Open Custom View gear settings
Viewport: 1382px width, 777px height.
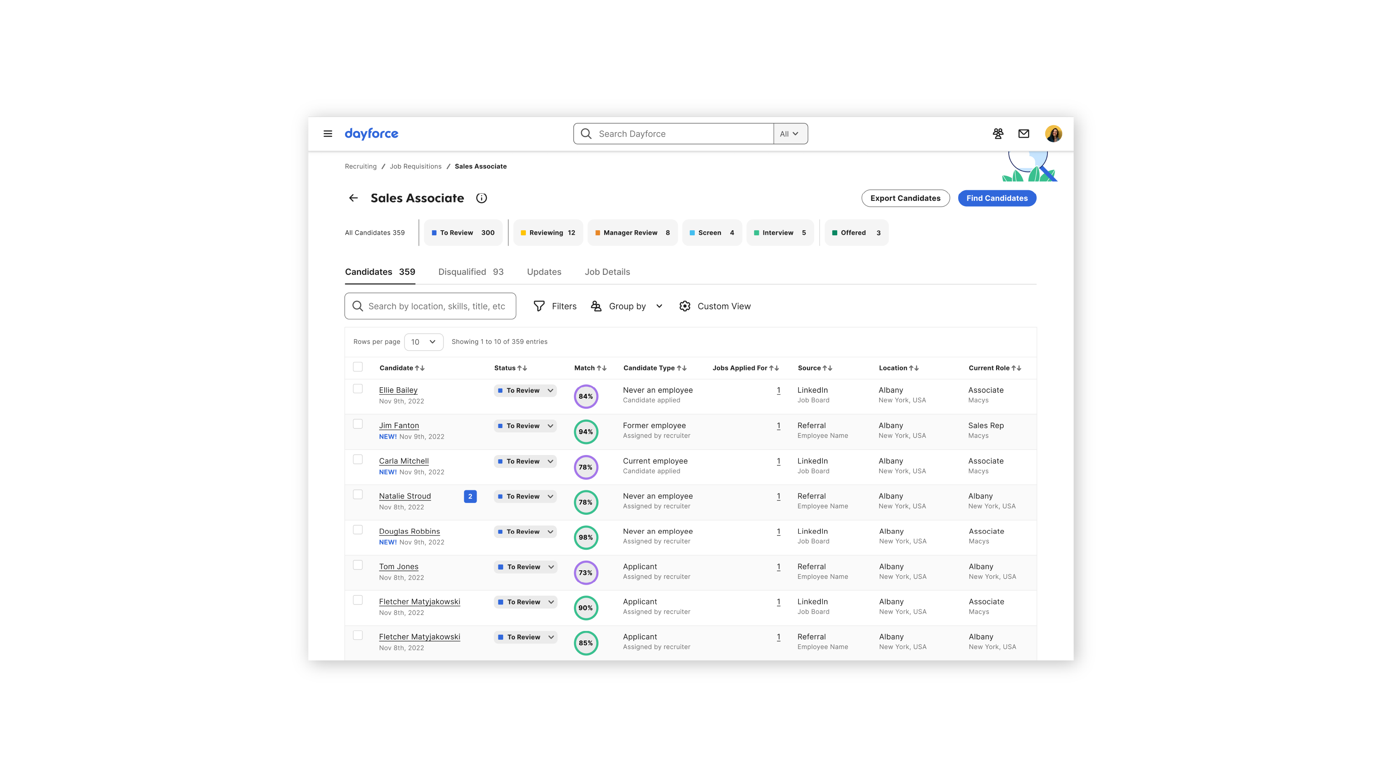pyautogui.click(x=685, y=306)
